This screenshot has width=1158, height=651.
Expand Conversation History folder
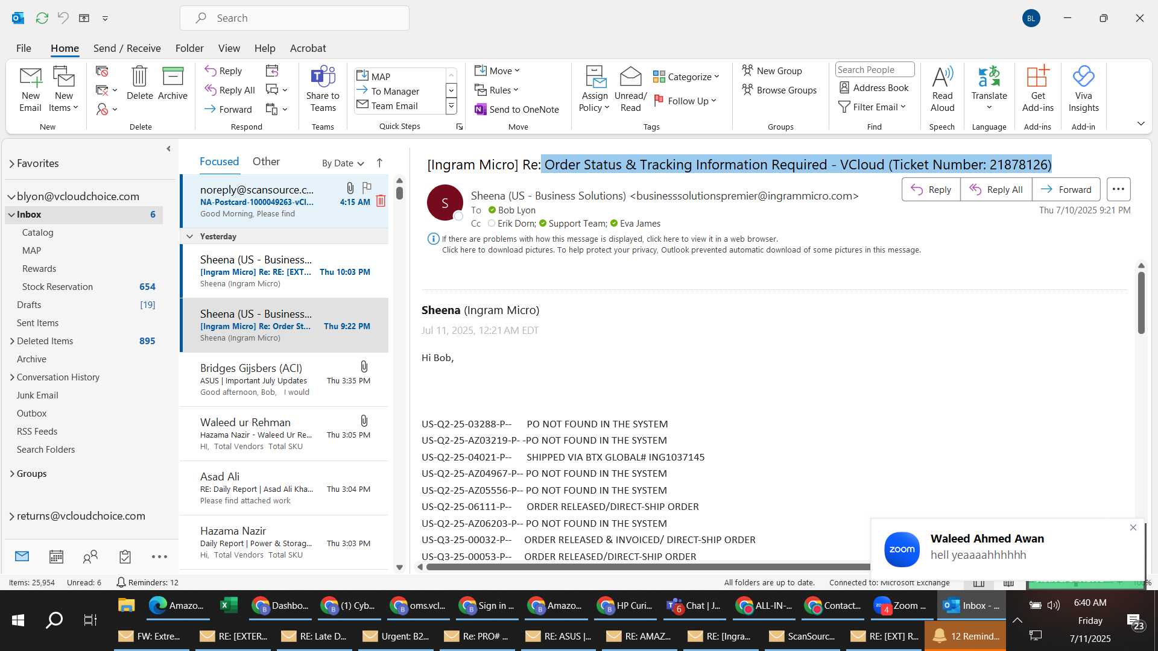[x=12, y=377]
